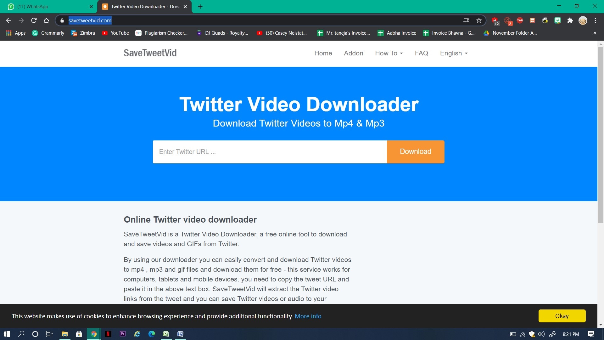Image resolution: width=604 pixels, height=340 pixels.
Task: Click the address bar URL
Action: 90,20
